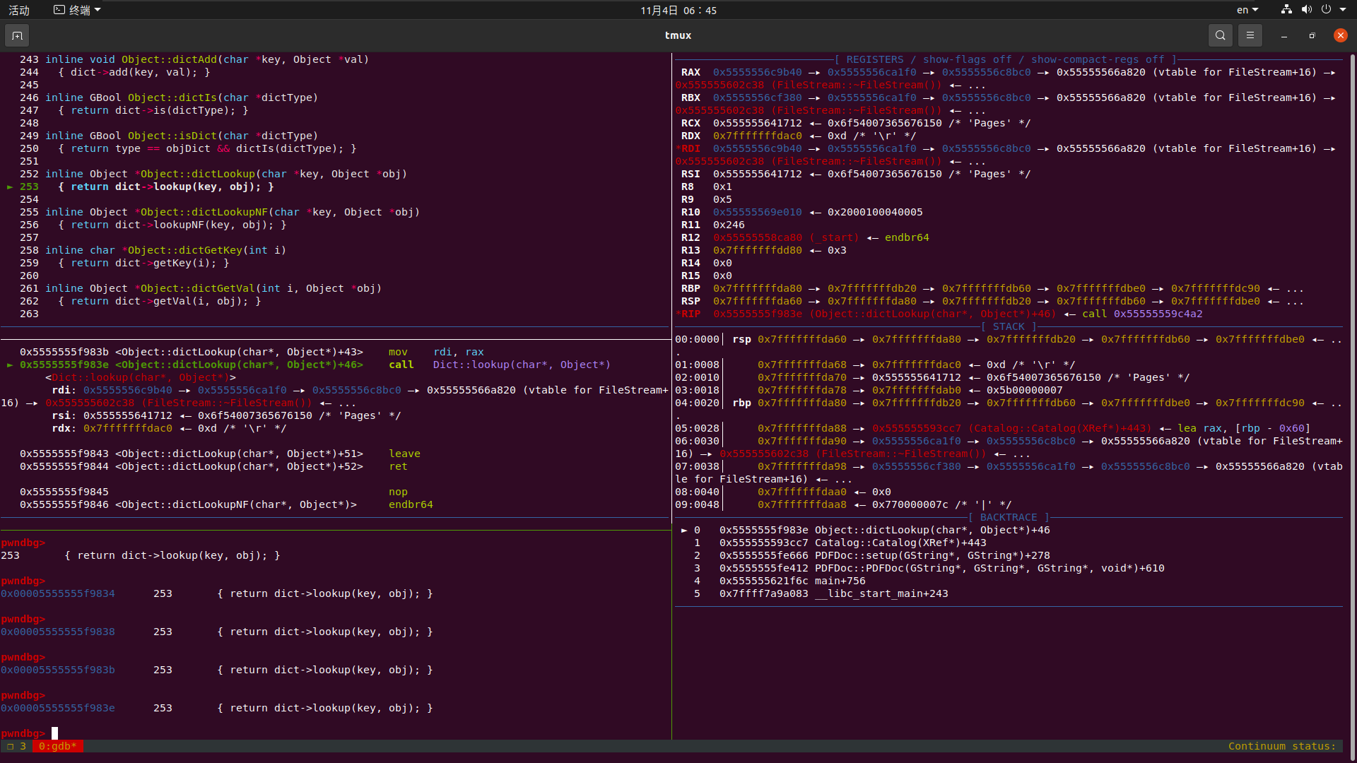This screenshot has width=1357, height=763.
Task: Restore the tmux window size
Action: pos(1312,35)
